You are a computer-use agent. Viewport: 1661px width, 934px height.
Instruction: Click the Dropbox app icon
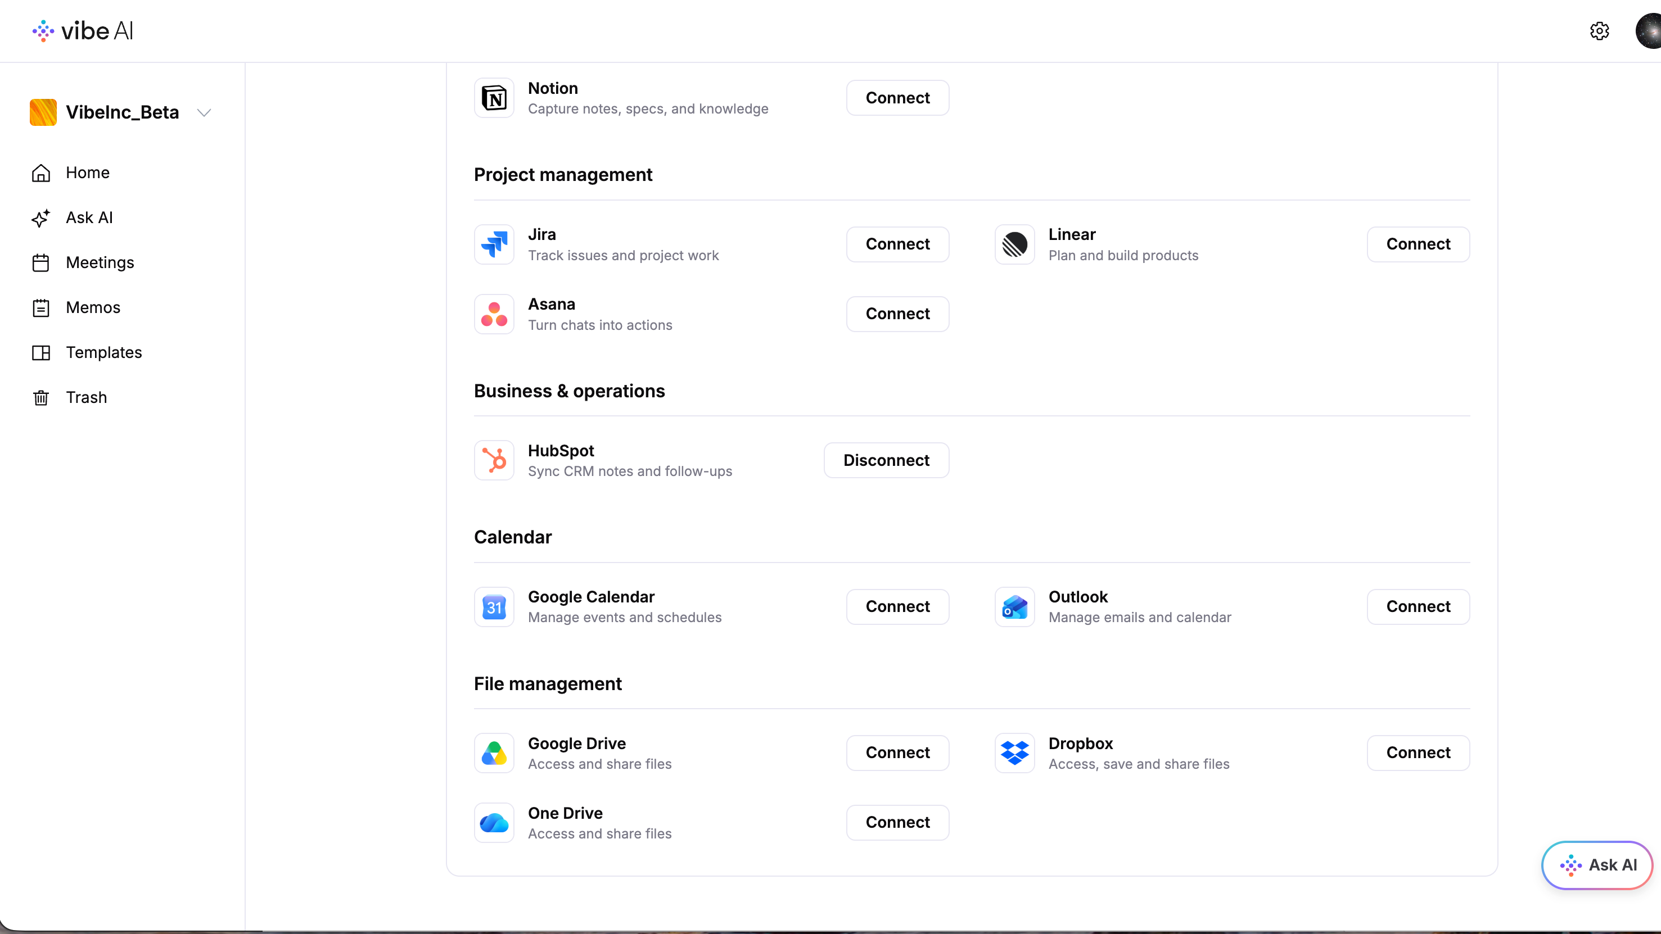click(x=1014, y=753)
